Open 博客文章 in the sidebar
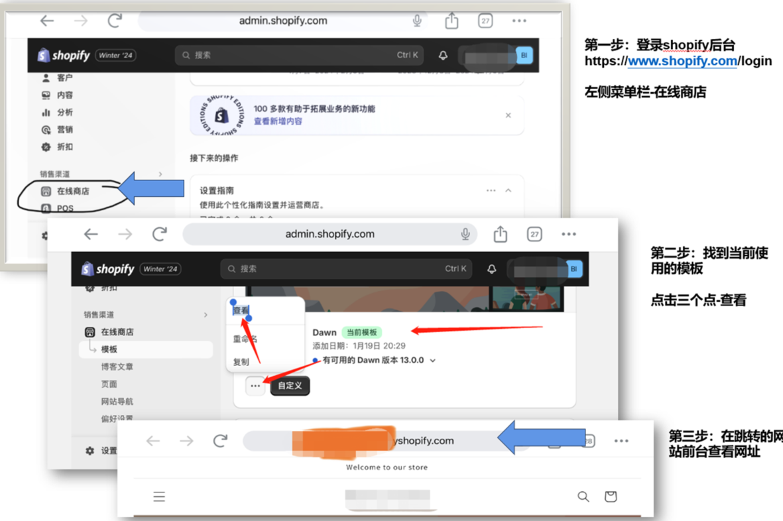This screenshot has width=783, height=521. pos(117,367)
